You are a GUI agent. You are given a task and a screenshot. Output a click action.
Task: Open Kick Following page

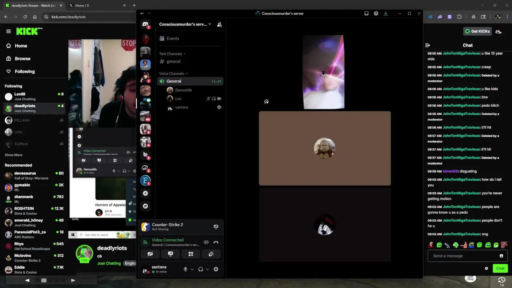21,71
